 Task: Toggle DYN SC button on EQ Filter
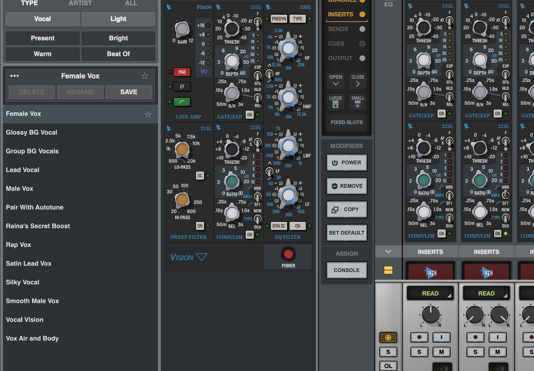(279, 226)
